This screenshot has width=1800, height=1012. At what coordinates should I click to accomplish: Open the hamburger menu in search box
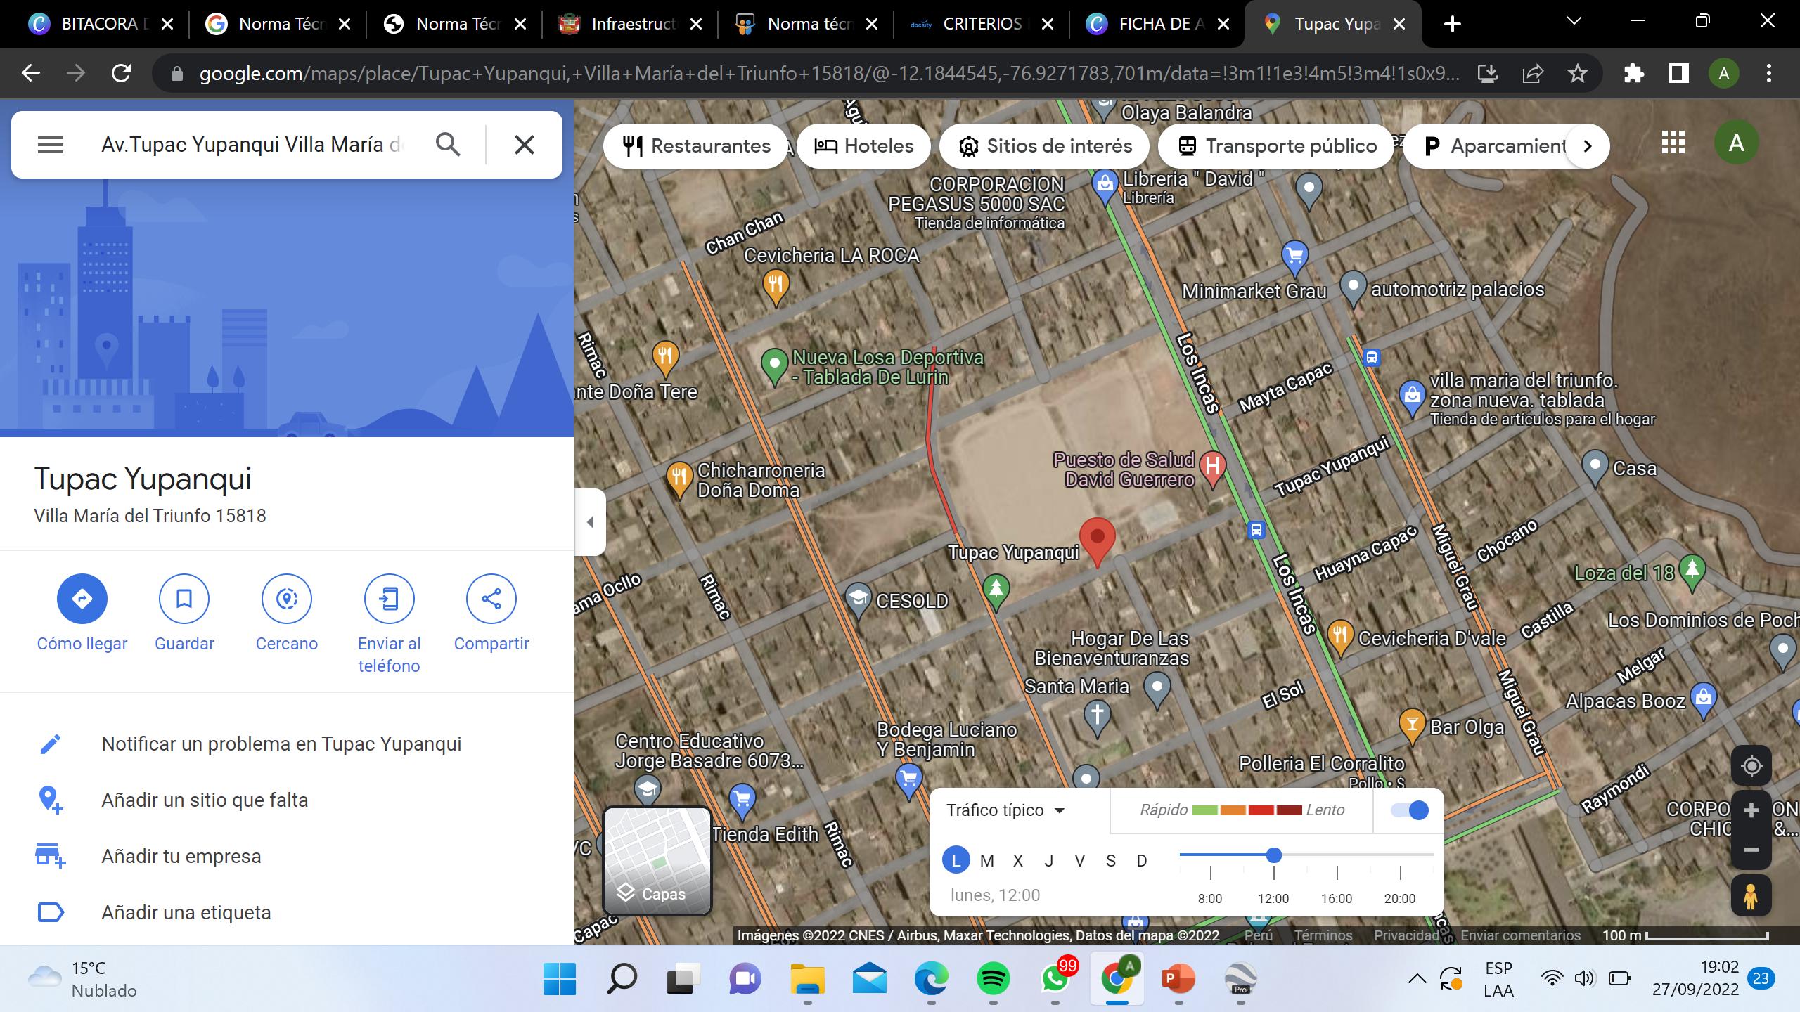(51, 145)
